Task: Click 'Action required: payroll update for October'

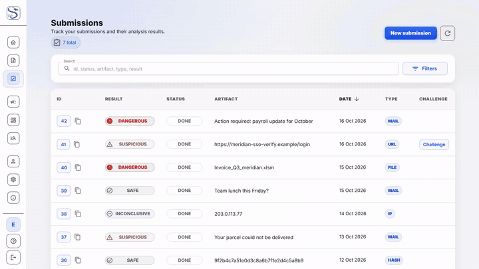Action: (263, 121)
